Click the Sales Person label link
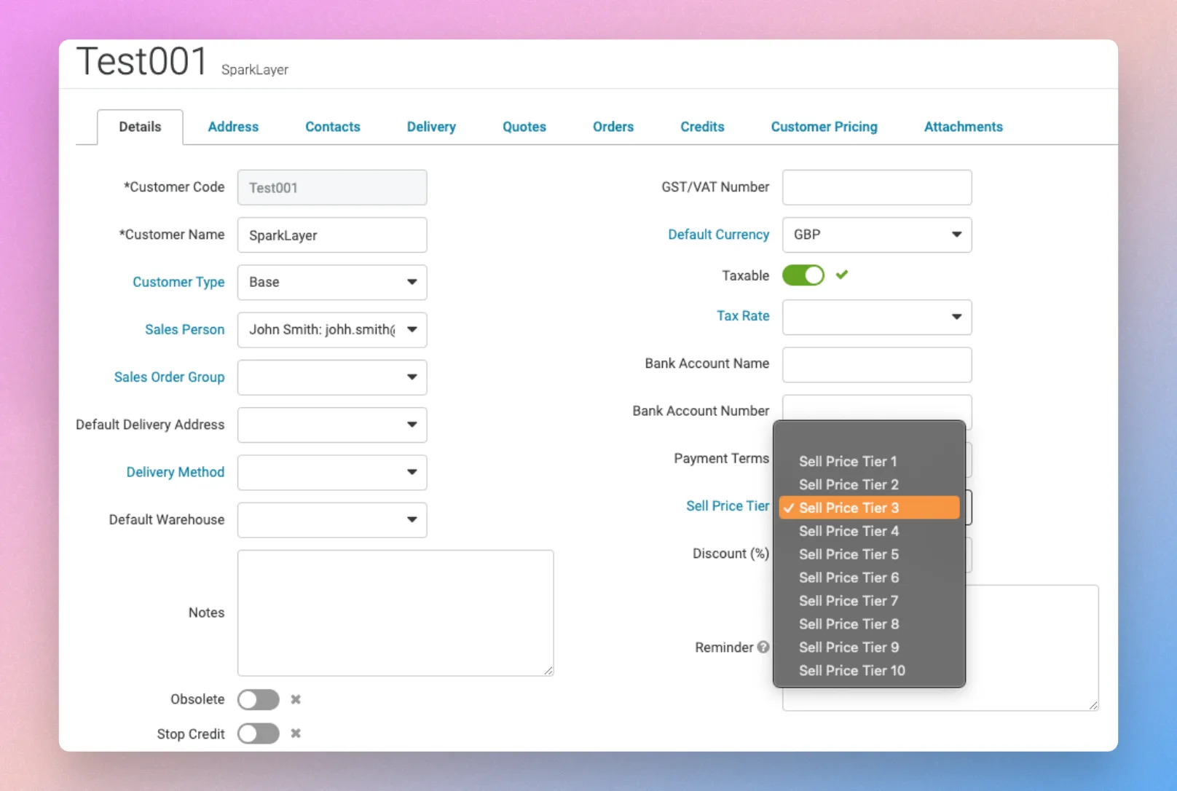 point(185,329)
